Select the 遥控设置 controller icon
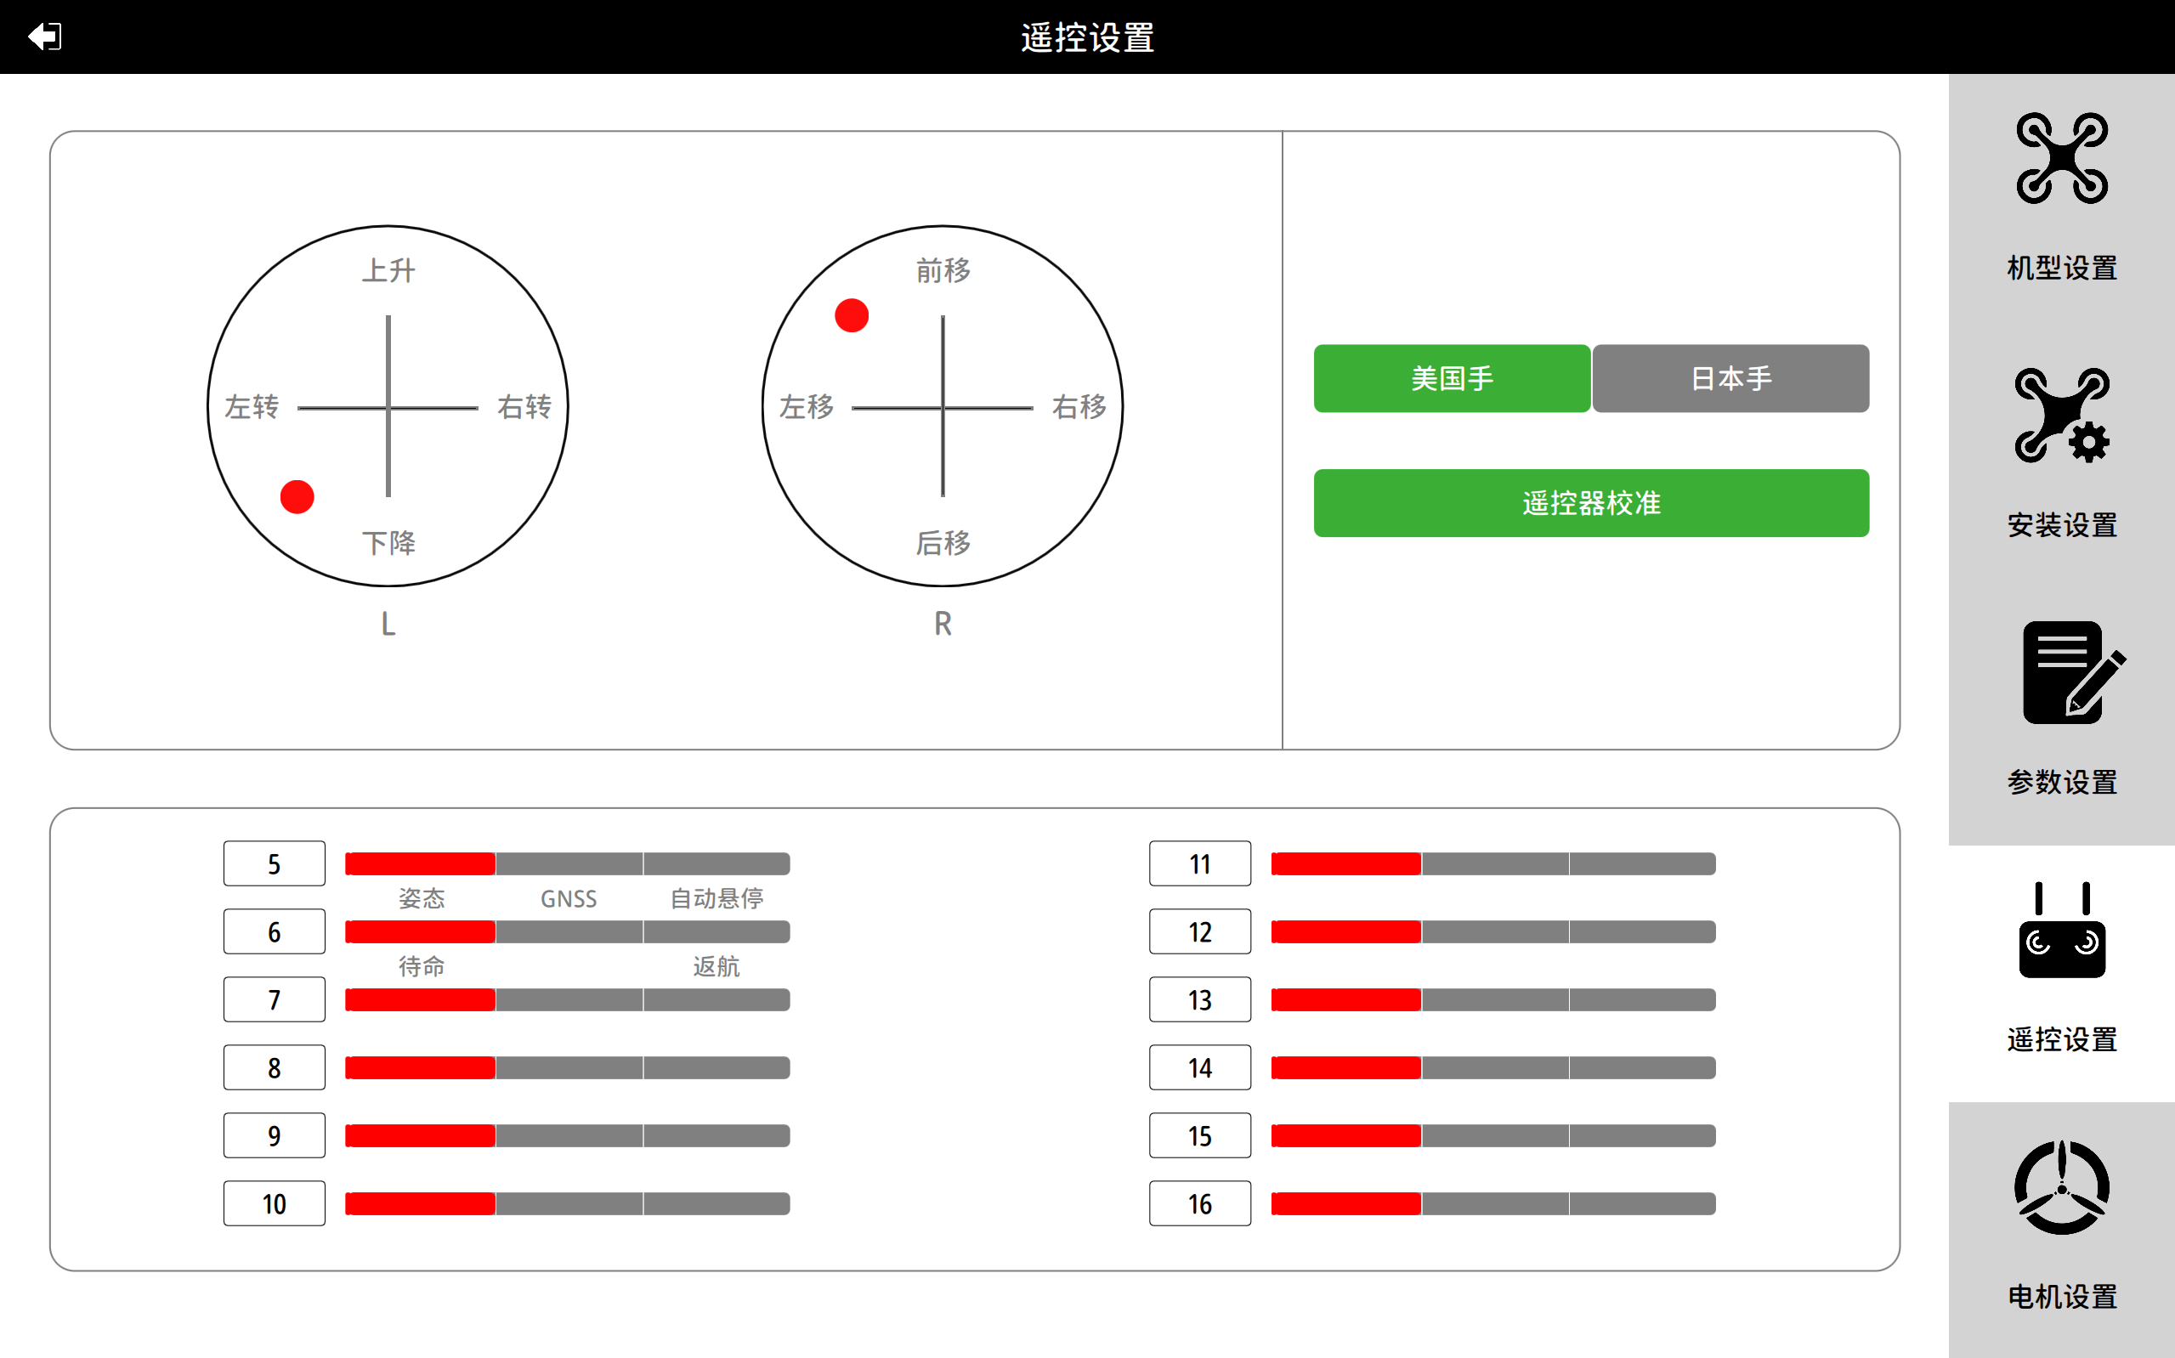This screenshot has width=2175, height=1358. click(x=2061, y=931)
